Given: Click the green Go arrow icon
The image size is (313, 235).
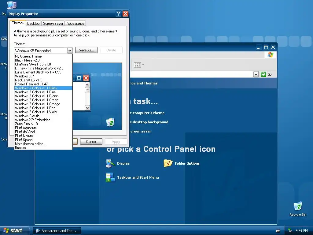Looking at the screenshot, I should coord(263,74).
